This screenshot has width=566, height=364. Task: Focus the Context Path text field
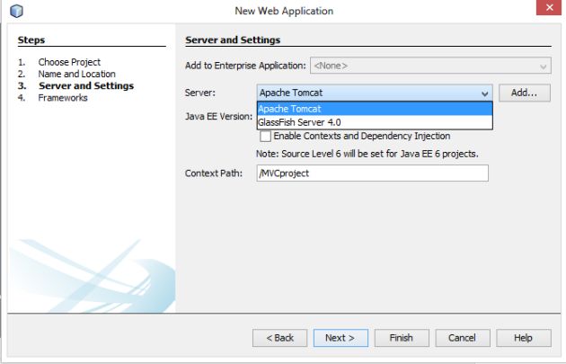click(x=372, y=173)
